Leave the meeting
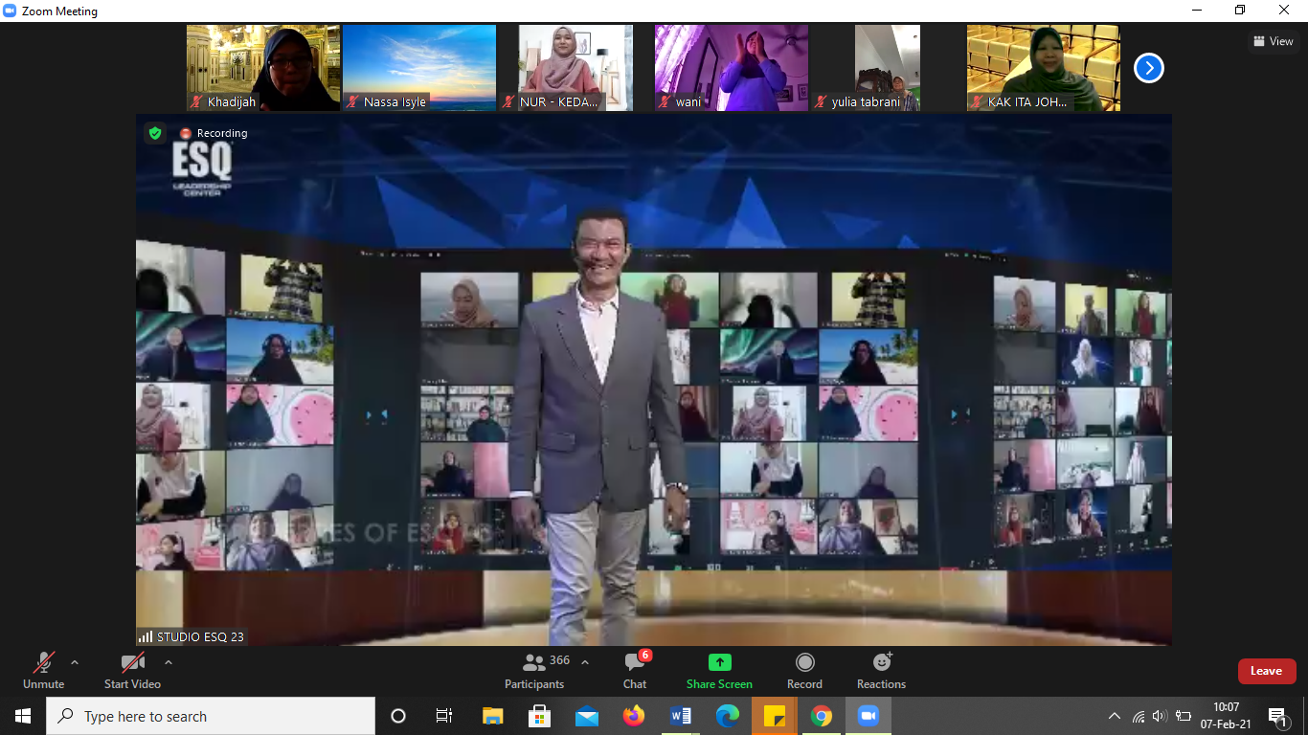The image size is (1308, 735). tap(1266, 671)
